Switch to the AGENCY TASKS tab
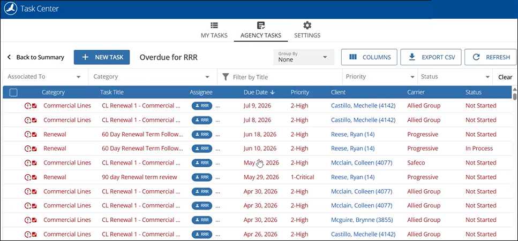Image resolution: width=518 pixels, height=241 pixels. pos(261,30)
